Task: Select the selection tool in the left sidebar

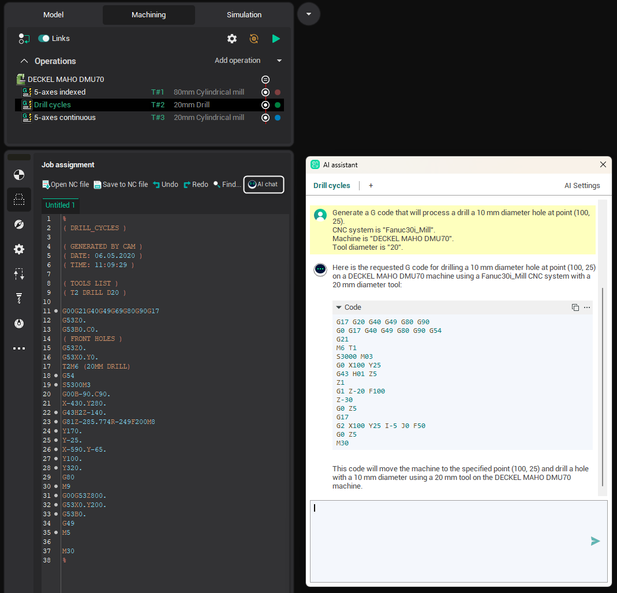Action: click(x=19, y=200)
